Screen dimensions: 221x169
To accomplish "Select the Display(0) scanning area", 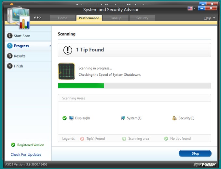I will [82, 118].
